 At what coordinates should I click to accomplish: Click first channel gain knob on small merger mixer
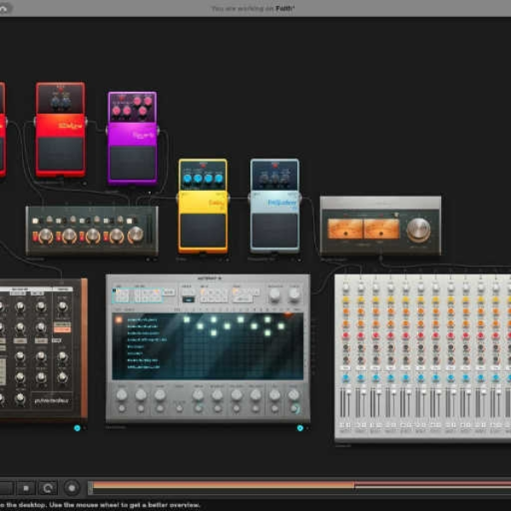pyautogui.click(x=46, y=236)
